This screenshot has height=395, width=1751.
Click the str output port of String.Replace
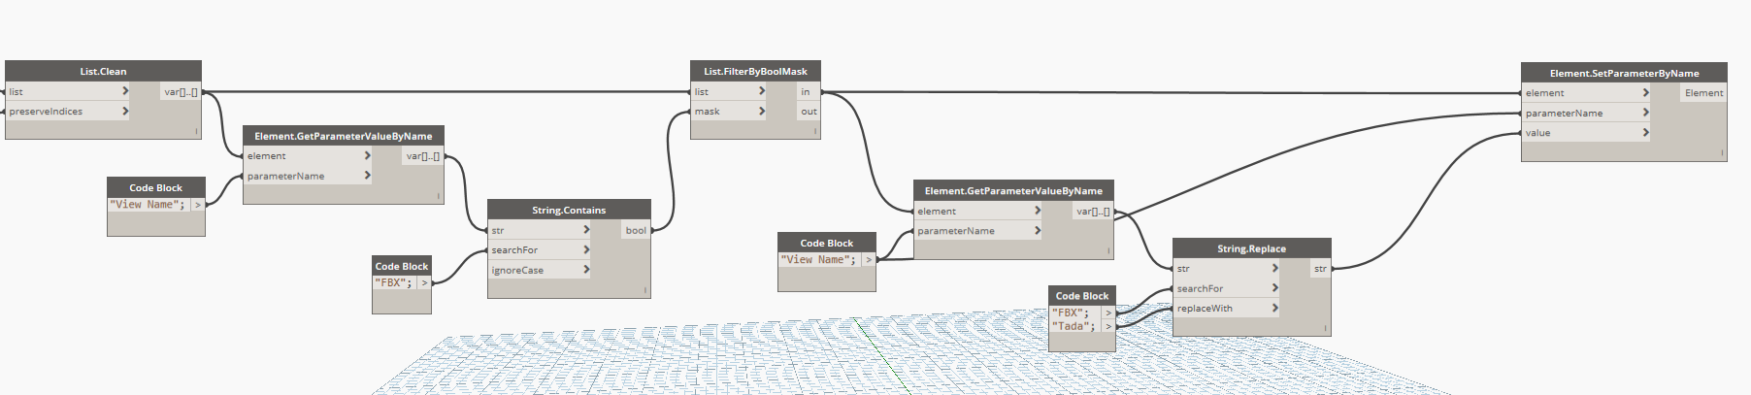(x=1320, y=269)
